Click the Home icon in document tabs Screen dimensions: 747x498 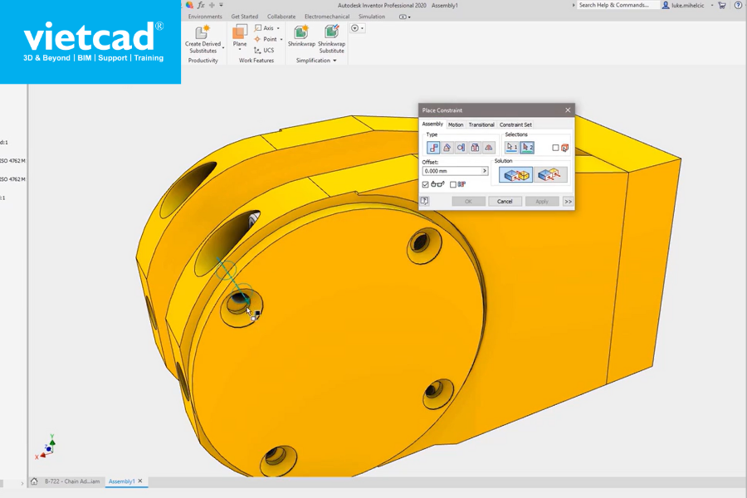pyautogui.click(x=34, y=481)
